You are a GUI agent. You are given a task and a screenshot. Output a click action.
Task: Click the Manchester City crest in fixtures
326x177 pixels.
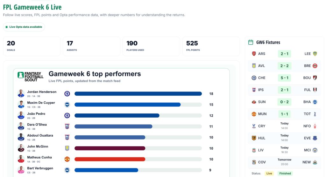[x=315, y=150]
